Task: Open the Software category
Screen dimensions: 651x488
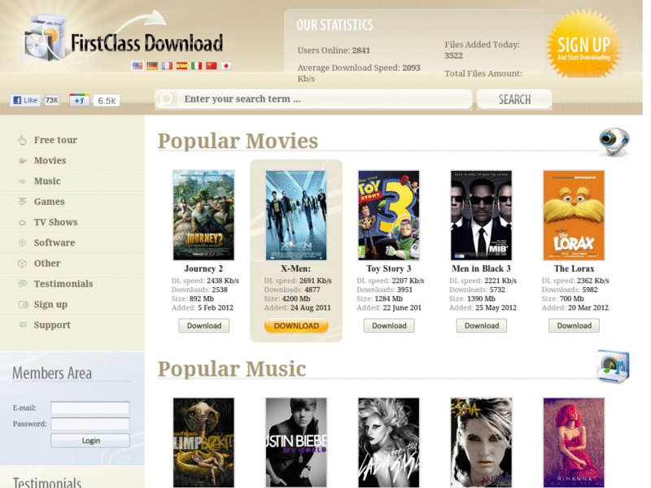Action: (x=55, y=242)
